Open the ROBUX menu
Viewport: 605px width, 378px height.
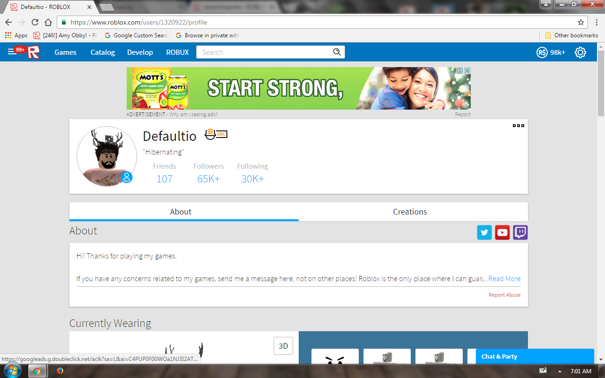pos(177,52)
